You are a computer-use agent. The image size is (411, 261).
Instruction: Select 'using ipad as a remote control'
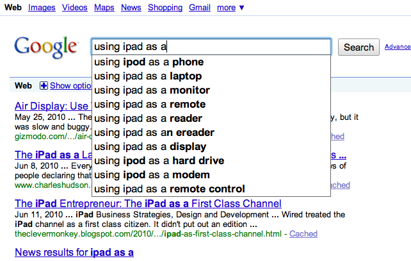[x=211, y=189]
